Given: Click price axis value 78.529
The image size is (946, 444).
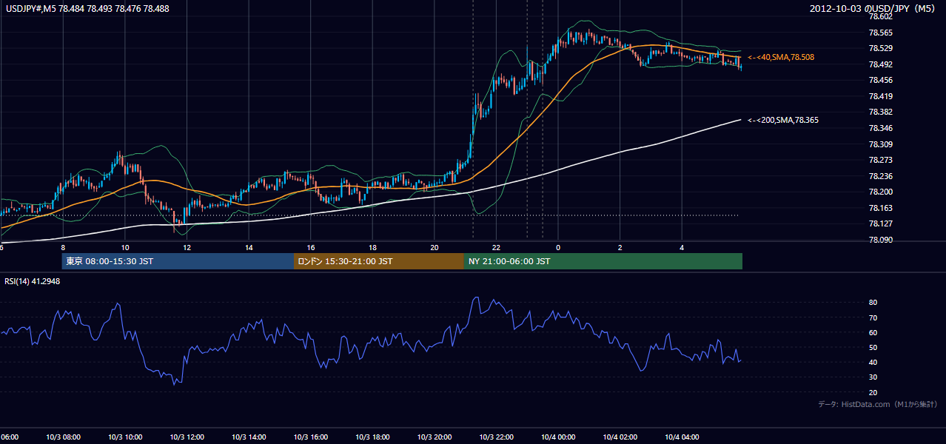Looking at the screenshot, I should click(x=880, y=48).
